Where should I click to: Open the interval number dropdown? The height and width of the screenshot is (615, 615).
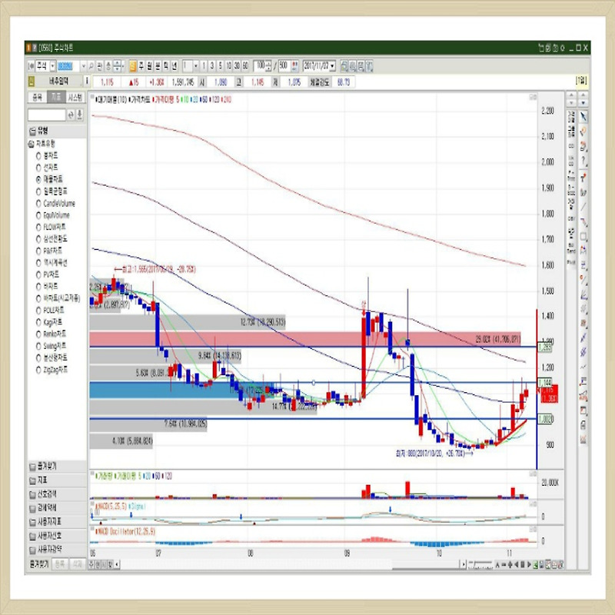tap(196, 66)
